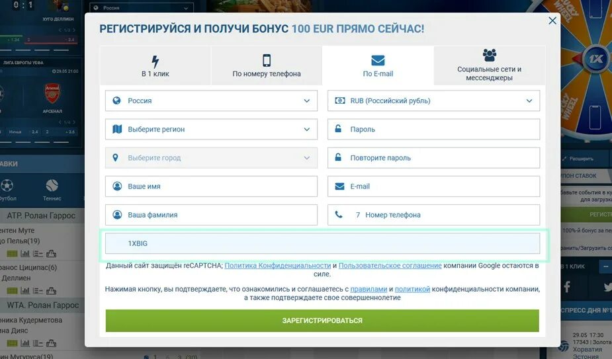Open the country dropdown showing Россия
The height and width of the screenshot is (359, 612).
pyautogui.click(x=211, y=100)
